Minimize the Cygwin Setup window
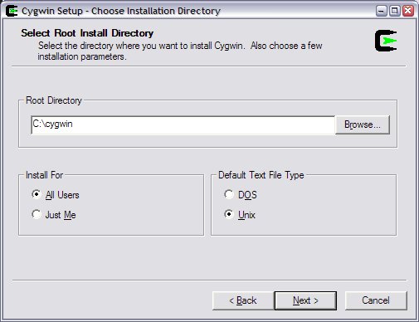Viewport: 419px width, 322px height. coord(382,11)
